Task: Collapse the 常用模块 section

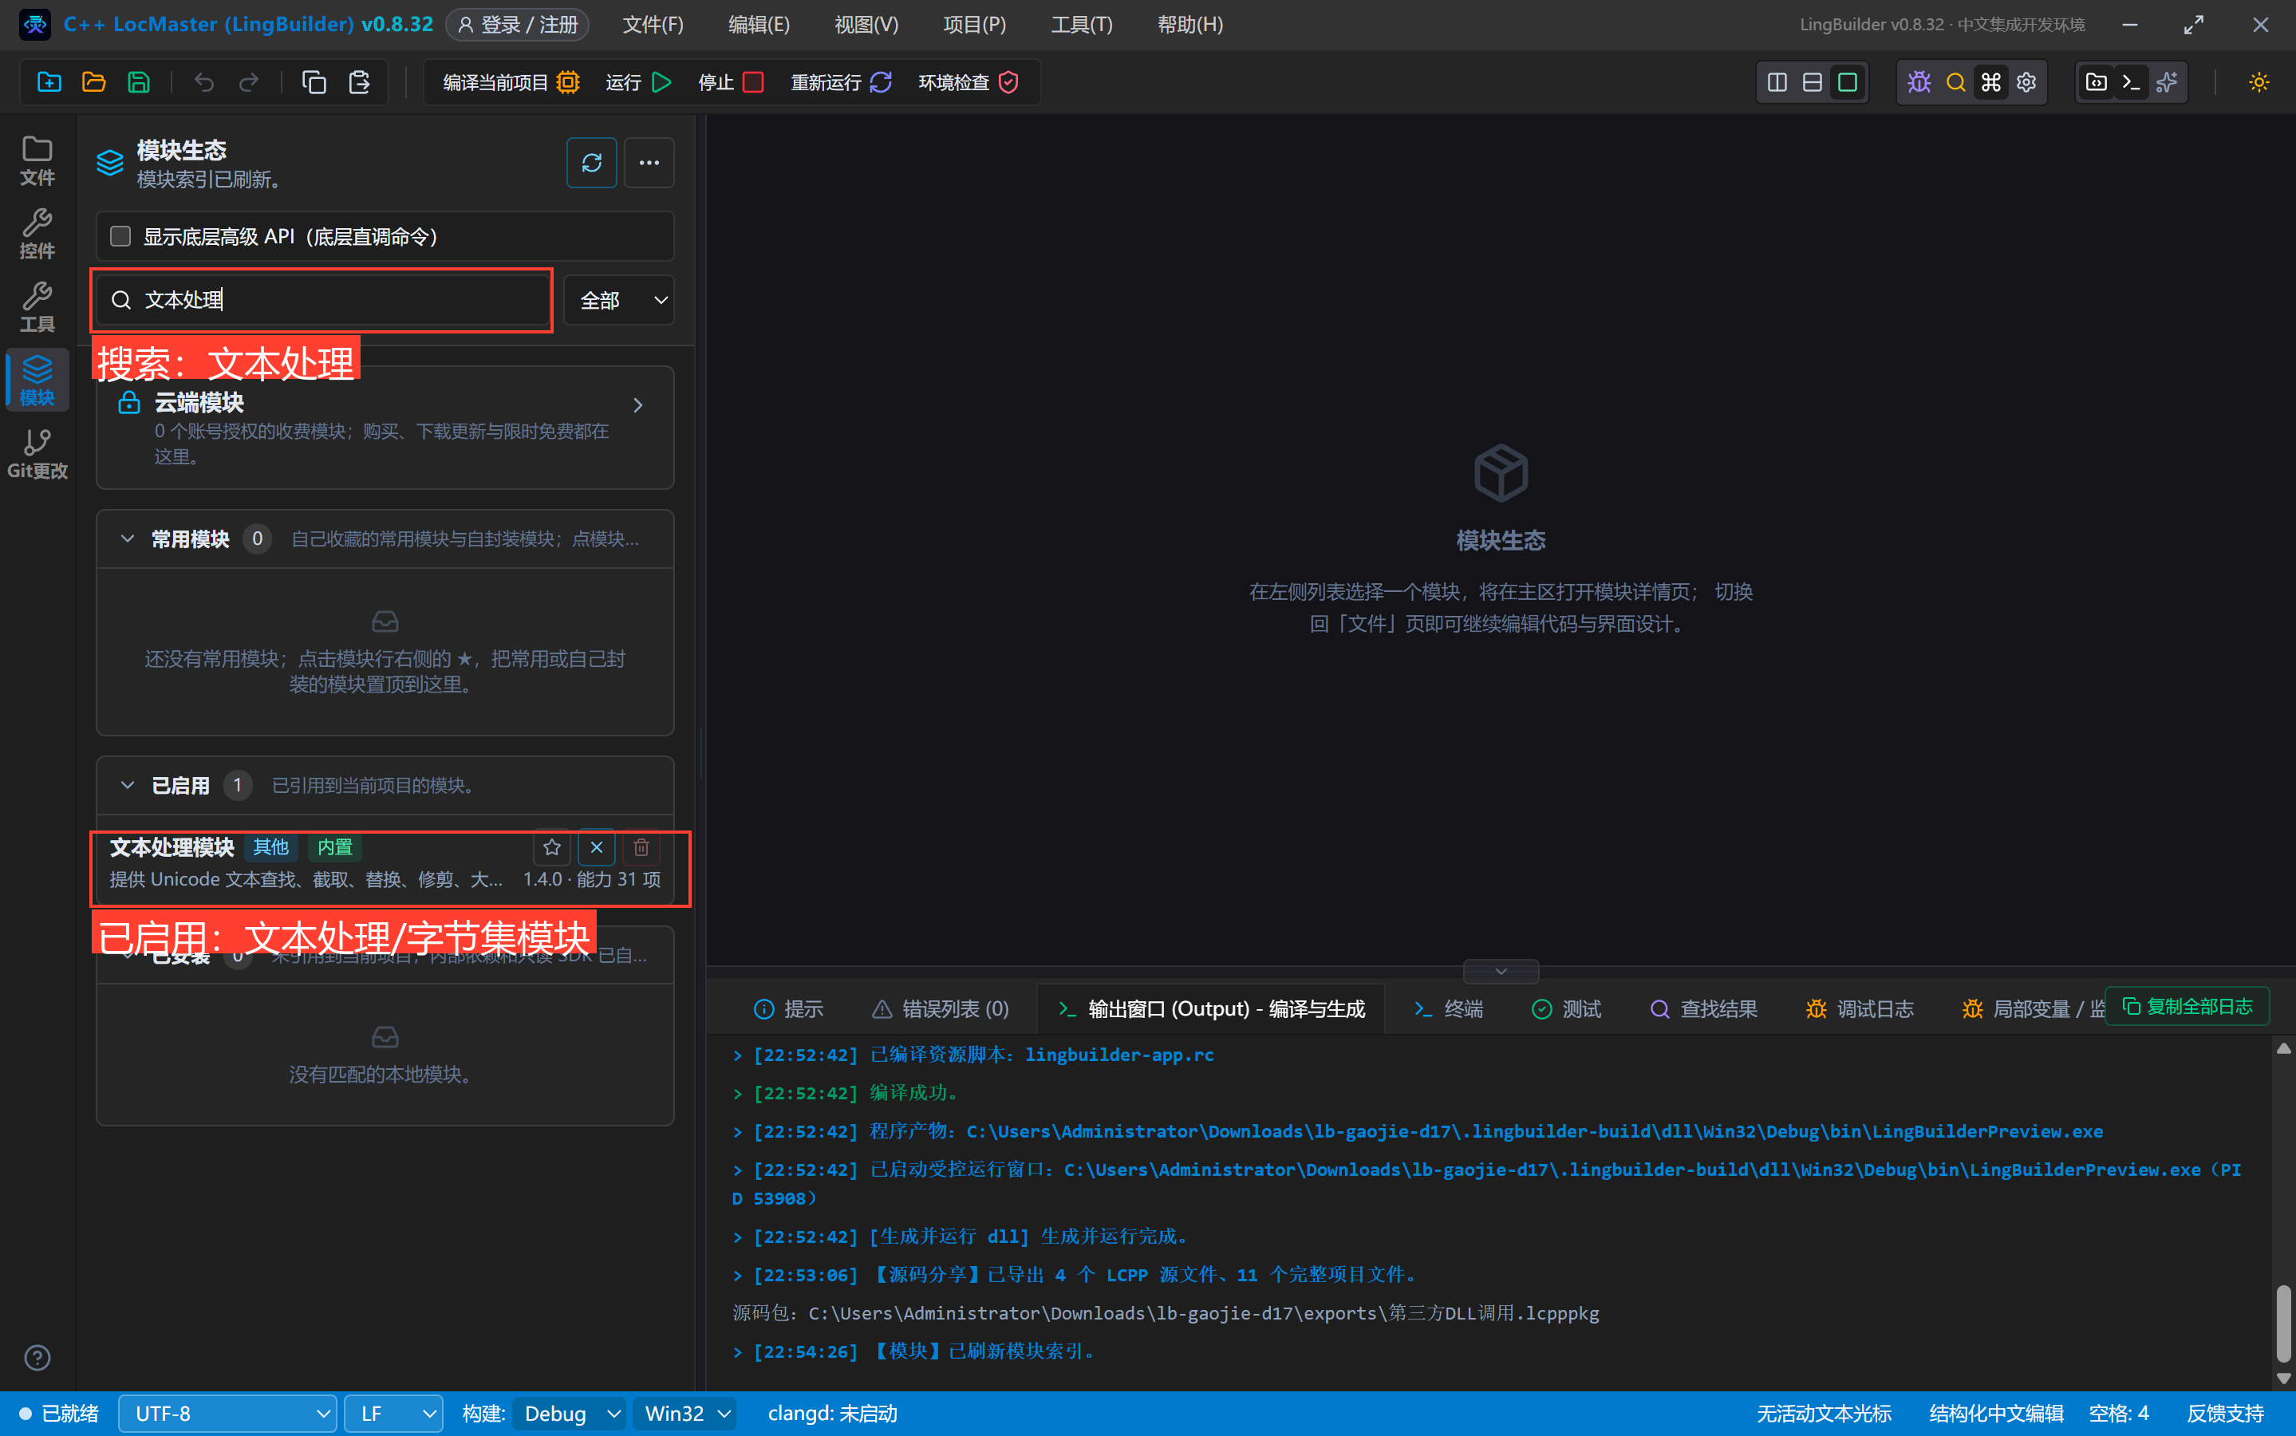Action: 127,539
